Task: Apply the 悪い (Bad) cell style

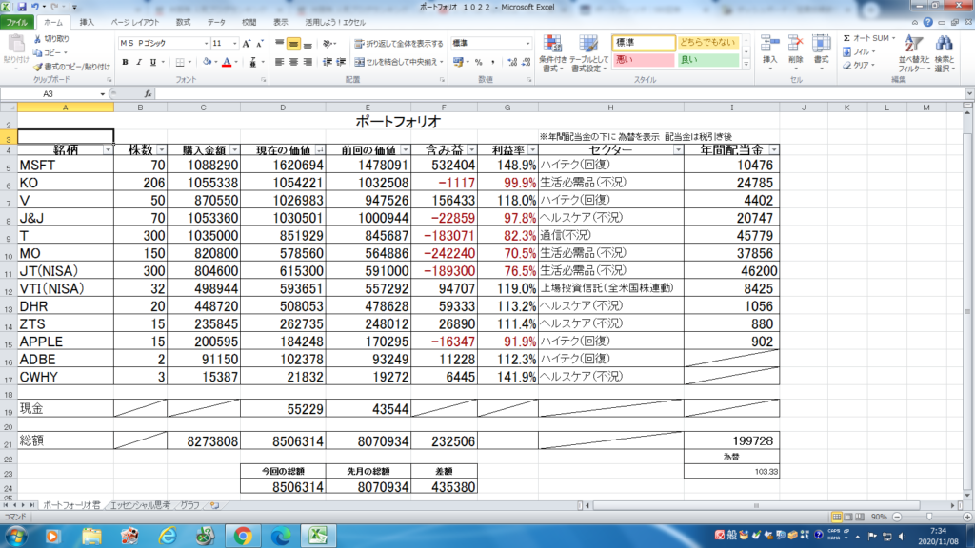Action: [x=644, y=60]
